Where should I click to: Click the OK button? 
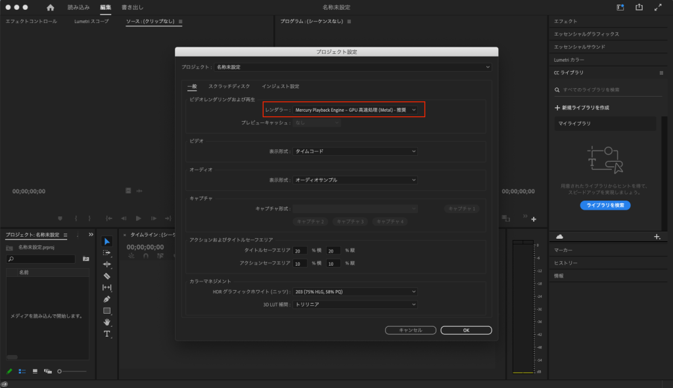point(466,330)
